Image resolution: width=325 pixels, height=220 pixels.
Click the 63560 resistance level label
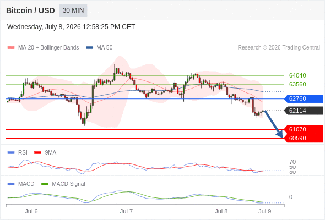(297, 84)
